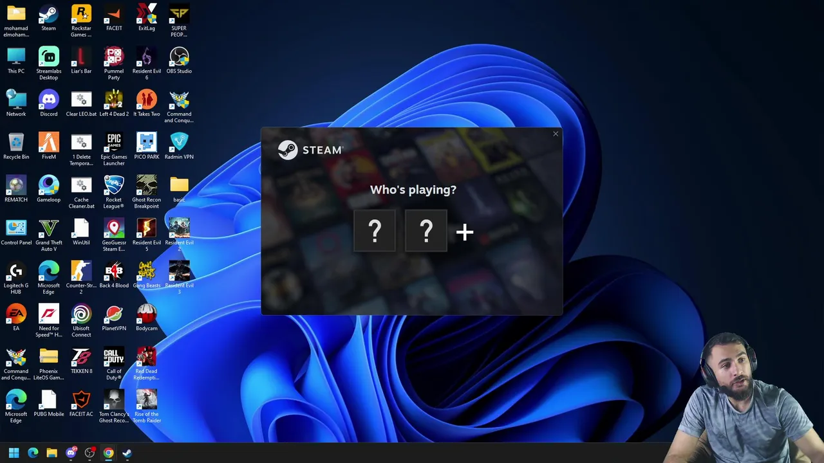
Task: Select the TEKKEN 8 icon
Action: click(81, 361)
